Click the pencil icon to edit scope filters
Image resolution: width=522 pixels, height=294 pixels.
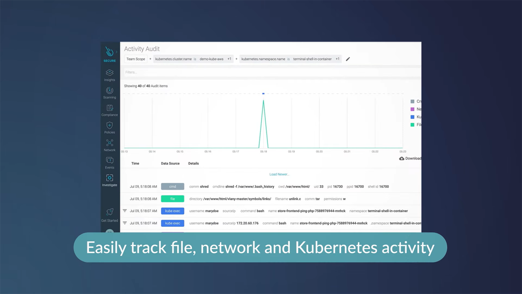[x=347, y=59]
